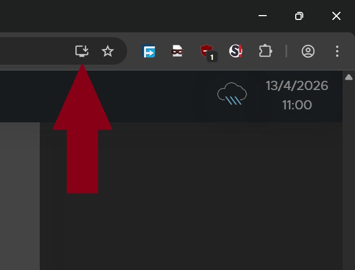Open the Extensions puzzle piece menu
355x270 pixels.
[266, 51]
